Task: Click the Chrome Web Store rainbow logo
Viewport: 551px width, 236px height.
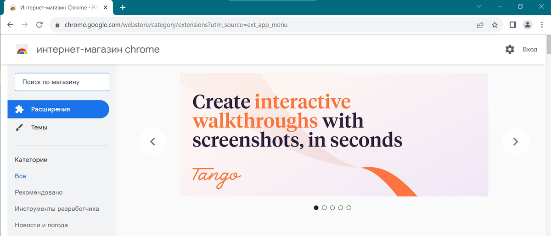Action: (22, 50)
